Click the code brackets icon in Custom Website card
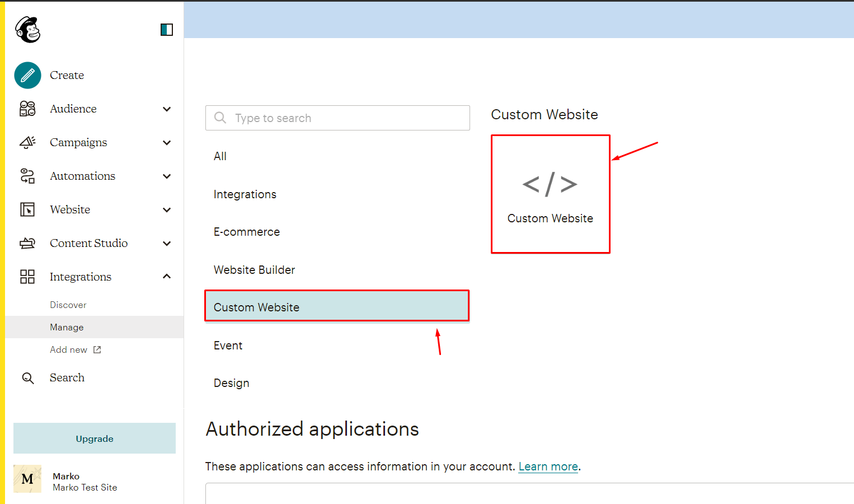 550,184
